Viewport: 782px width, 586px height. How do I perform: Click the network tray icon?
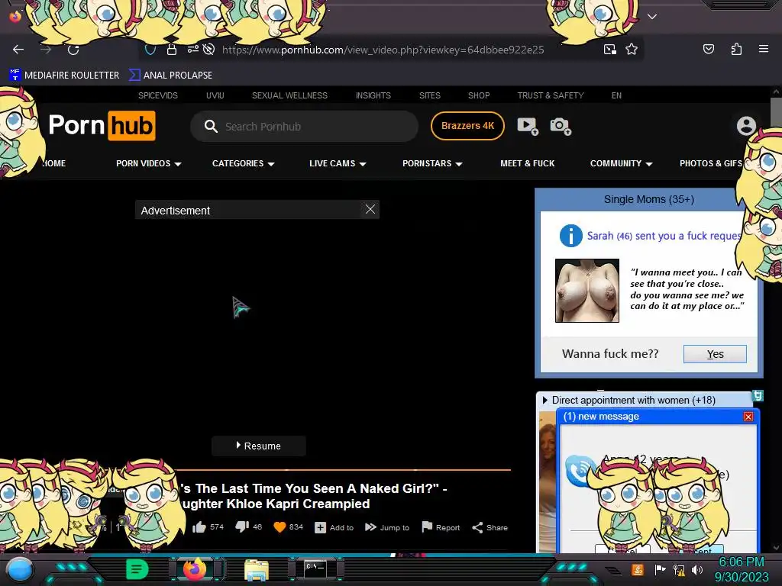(x=679, y=569)
